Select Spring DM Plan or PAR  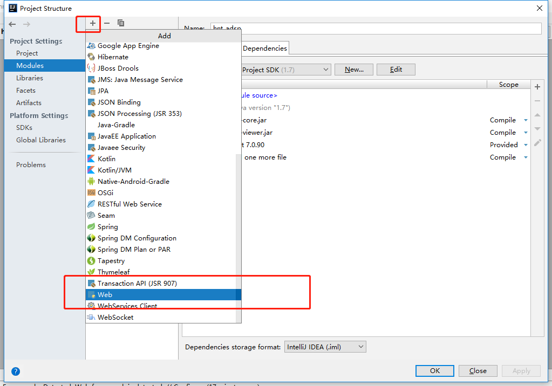click(x=163, y=249)
